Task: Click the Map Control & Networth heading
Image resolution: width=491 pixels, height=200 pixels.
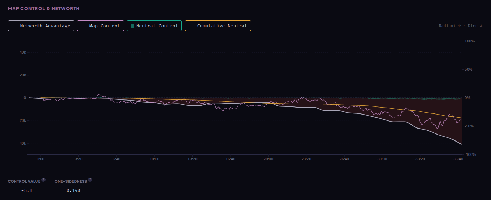Action: pos(44,8)
